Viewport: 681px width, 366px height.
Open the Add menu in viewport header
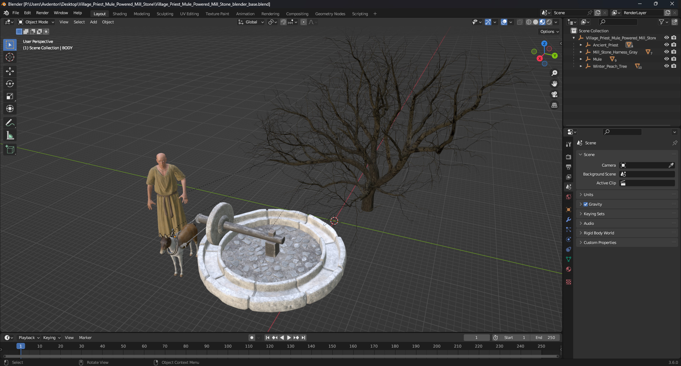(x=93, y=22)
